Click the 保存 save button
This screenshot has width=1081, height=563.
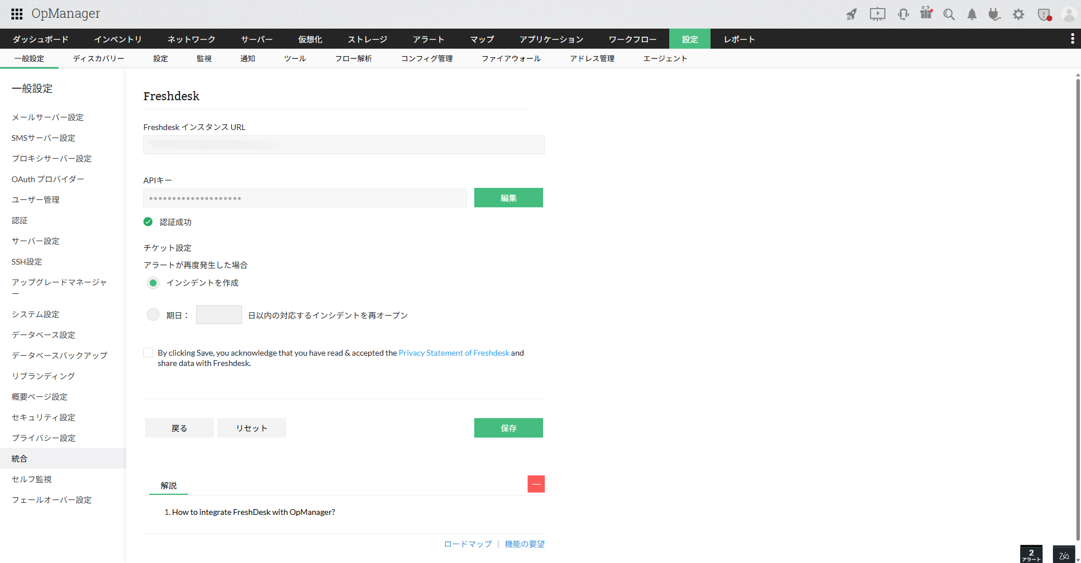pyautogui.click(x=508, y=427)
